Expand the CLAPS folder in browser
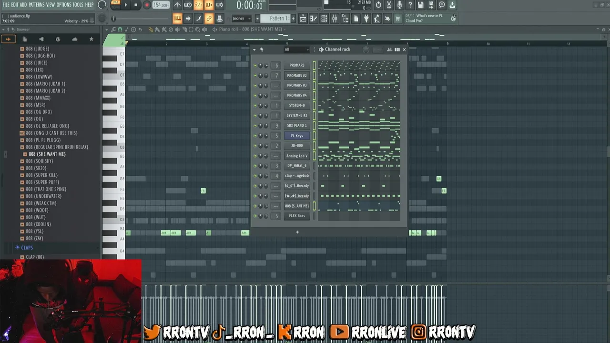Image resolution: width=610 pixels, height=343 pixels. [x=27, y=248]
